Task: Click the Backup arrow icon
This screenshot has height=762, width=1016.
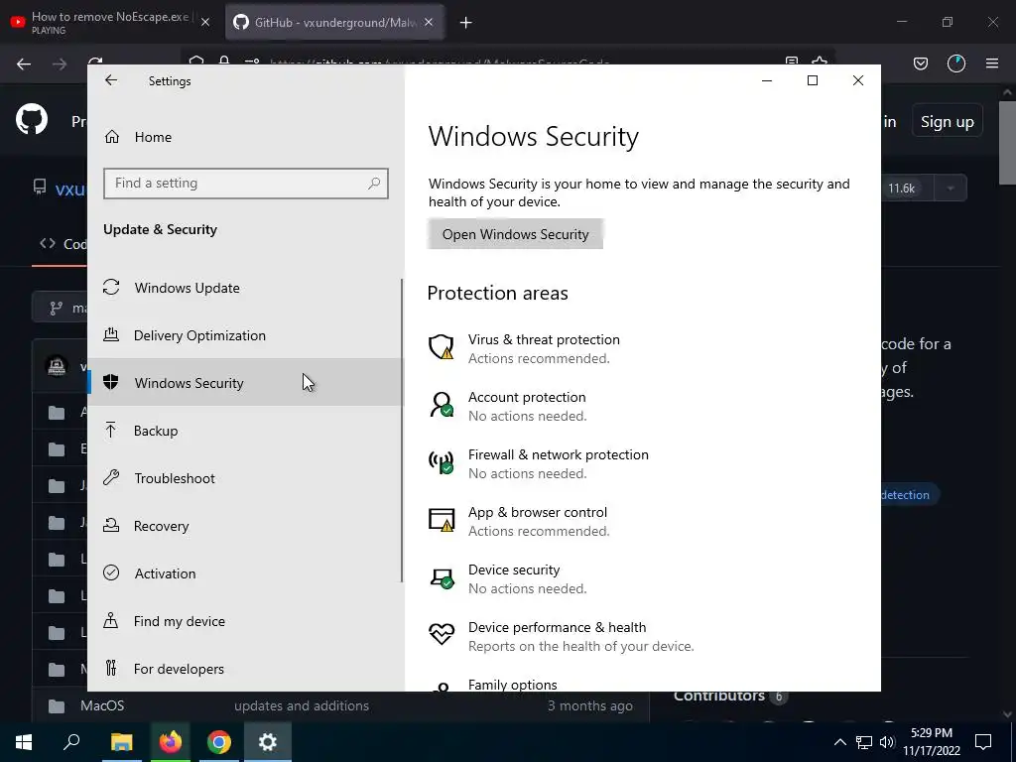Action: 111,430
